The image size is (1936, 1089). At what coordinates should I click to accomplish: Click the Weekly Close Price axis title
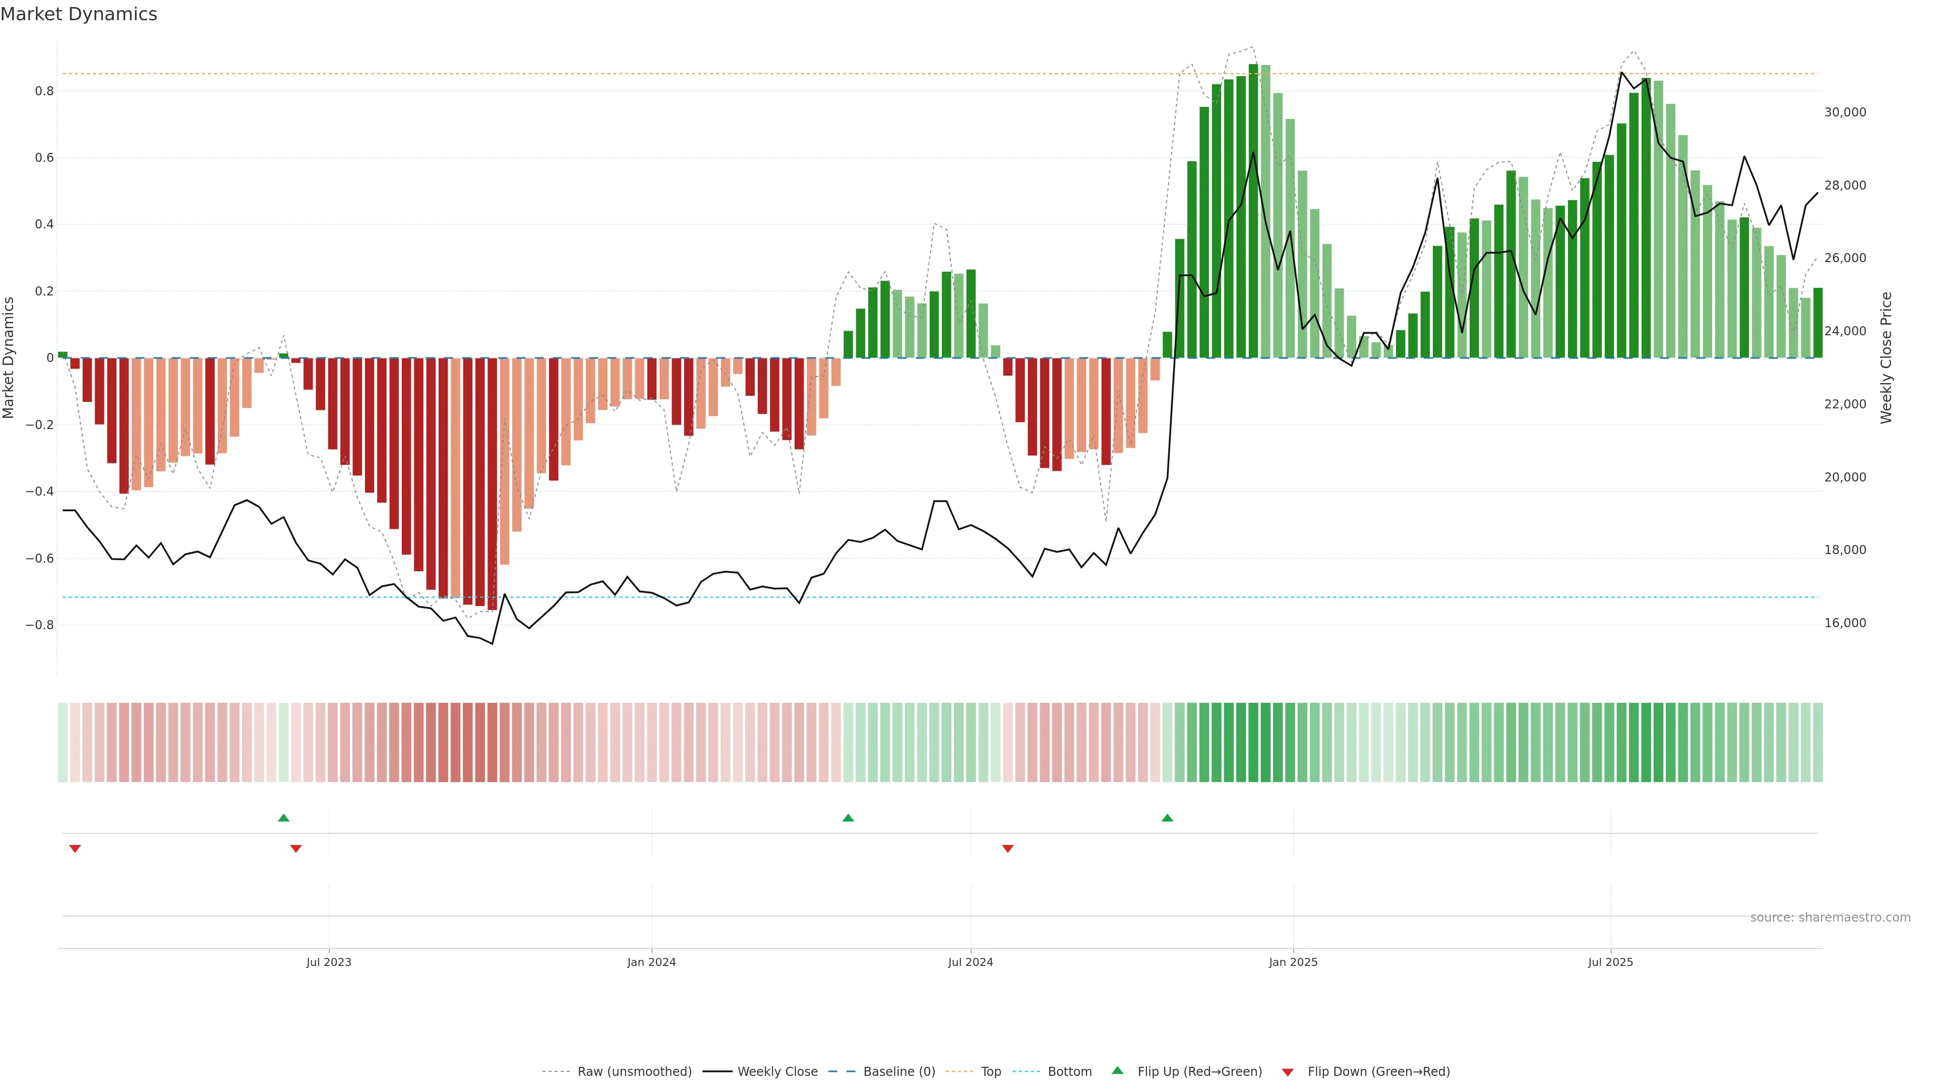[1886, 358]
